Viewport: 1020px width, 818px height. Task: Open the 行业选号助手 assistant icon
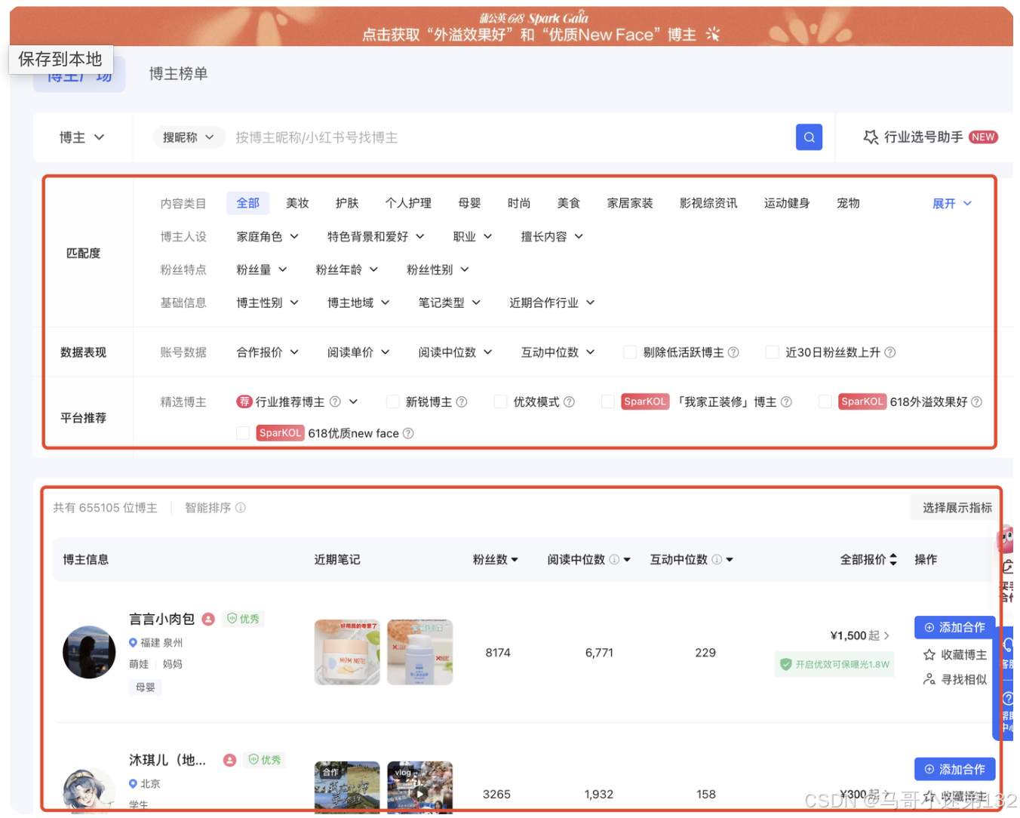coord(870,137)
